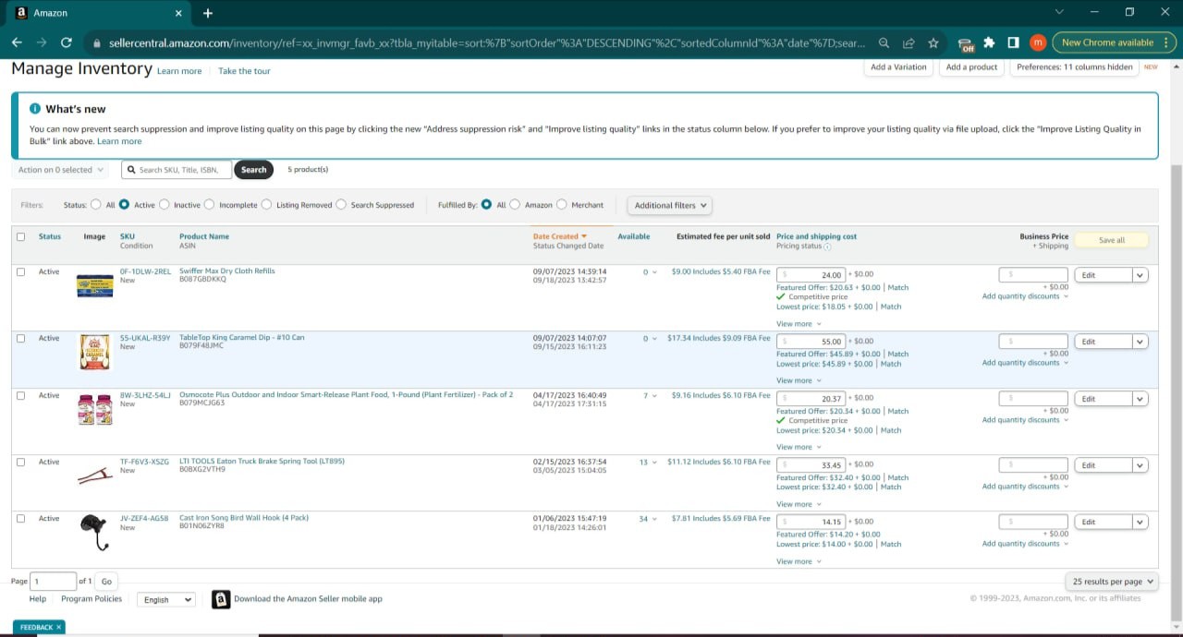Check the Osmocote Plus row checkbox
Screen dimensions: 1183x637
tap(21, 395)
